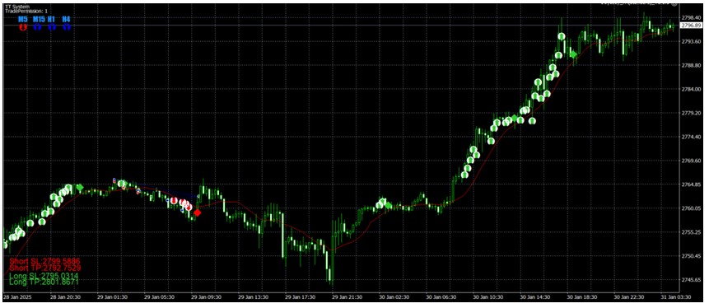Screen dimensions: 709x308
Task: Select the H4 timeframe label
Action: tap(67, 19)
